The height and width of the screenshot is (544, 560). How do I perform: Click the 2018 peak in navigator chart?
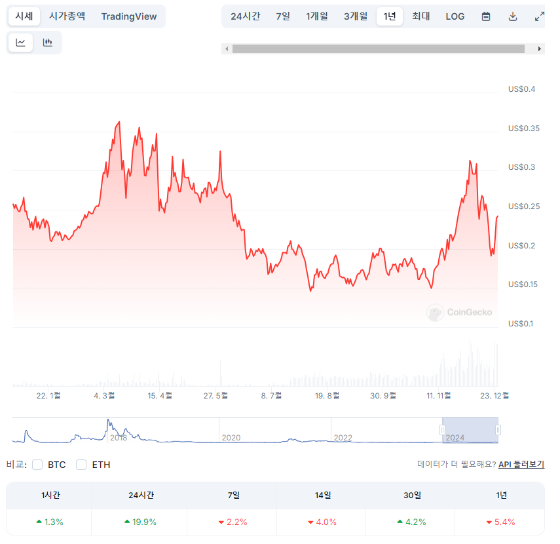(x=108, y=421)
